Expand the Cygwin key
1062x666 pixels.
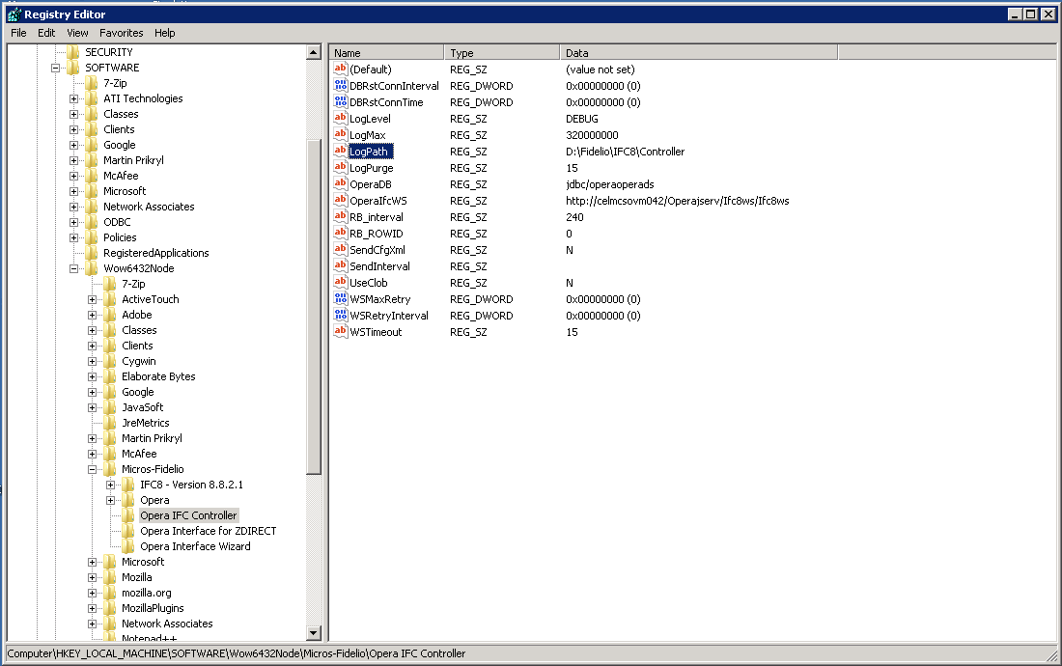click(92, 361)
